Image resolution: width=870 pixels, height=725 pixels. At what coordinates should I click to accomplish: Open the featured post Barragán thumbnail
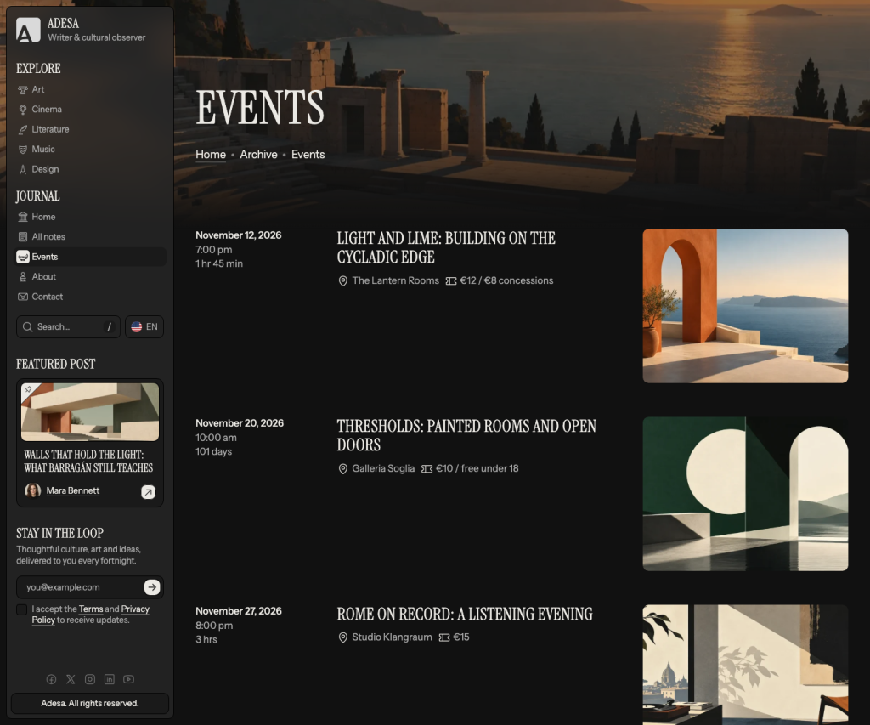click(x=90, y=412)
